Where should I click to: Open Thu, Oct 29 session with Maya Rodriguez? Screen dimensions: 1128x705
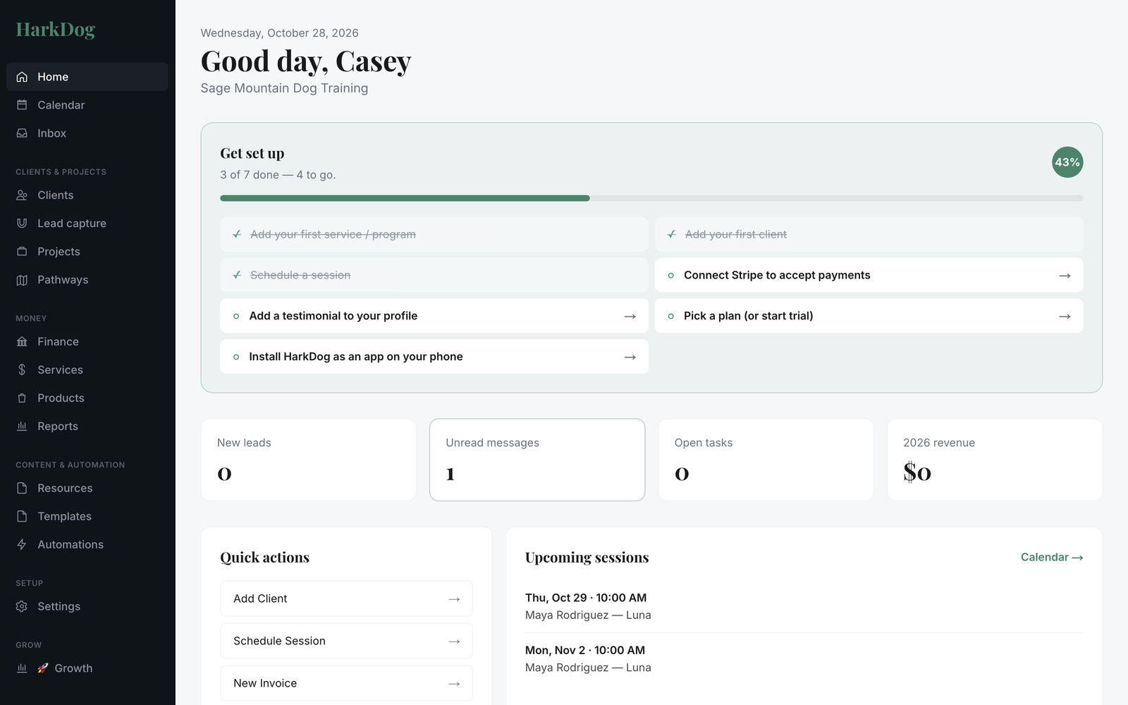804,606
